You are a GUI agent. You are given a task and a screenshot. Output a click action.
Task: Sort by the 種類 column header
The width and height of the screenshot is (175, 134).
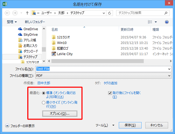coord(156,30)
